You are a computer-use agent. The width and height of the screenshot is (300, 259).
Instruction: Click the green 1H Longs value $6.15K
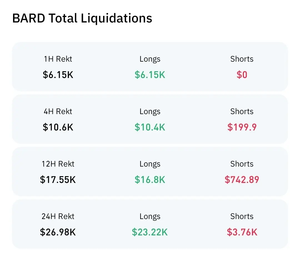[x=150, y=75]
